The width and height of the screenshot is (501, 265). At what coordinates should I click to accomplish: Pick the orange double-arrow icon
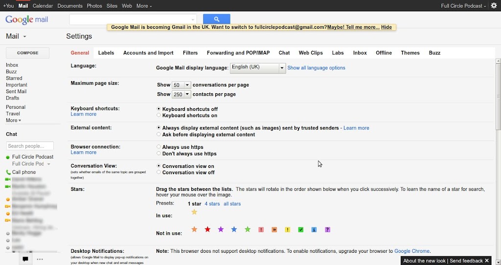click(274, 229)
